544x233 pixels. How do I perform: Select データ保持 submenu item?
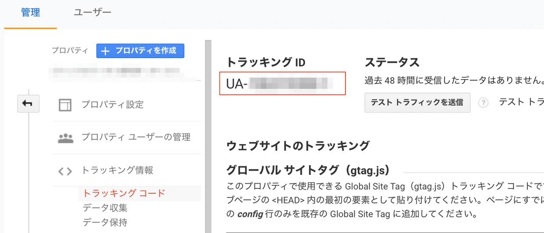(x=105, y=223)
